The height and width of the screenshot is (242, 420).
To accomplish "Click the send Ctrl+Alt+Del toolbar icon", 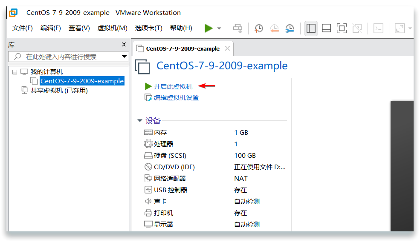I will click(238, 28).
